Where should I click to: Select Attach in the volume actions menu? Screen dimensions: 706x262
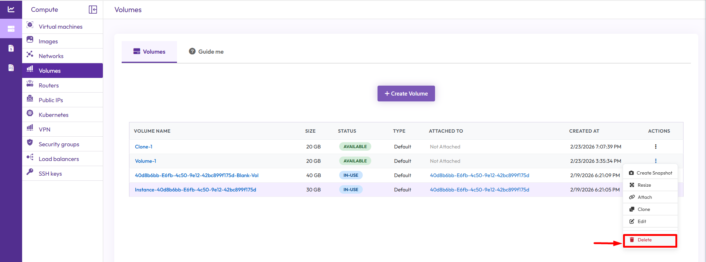(644, 197)
